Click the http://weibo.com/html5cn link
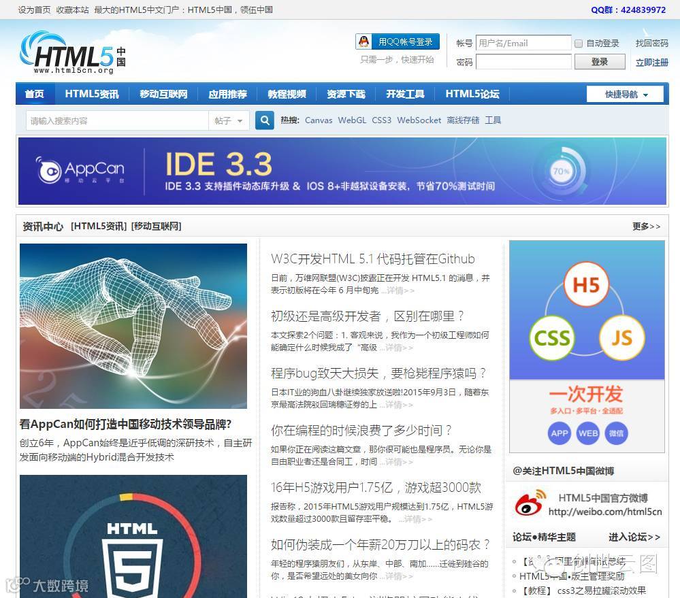Viewport: 680px width, 598px height. pos(605,512)
